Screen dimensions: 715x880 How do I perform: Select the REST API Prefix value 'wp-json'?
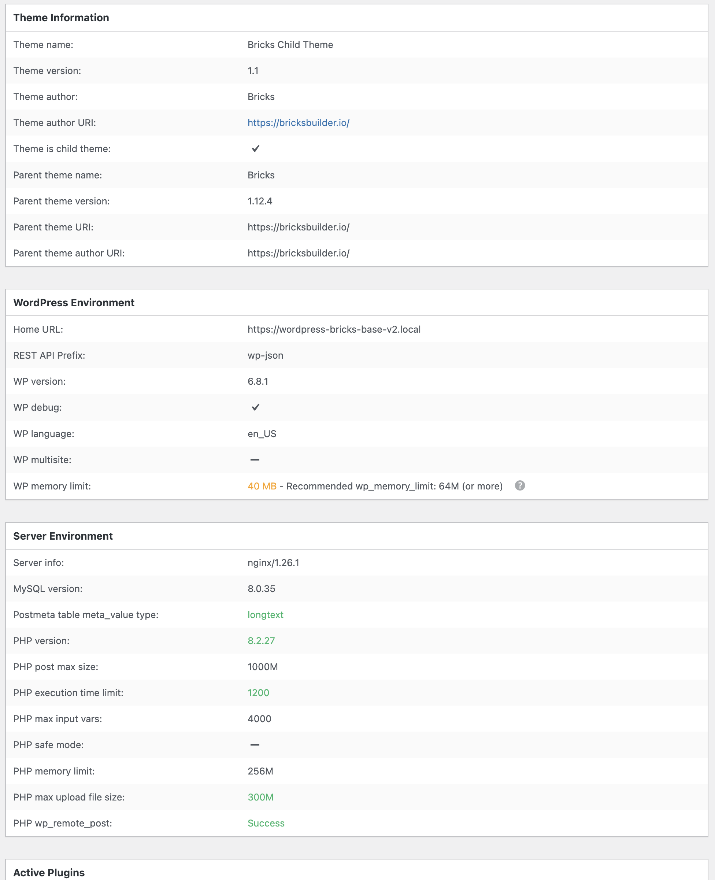pyautogui.click(x=265, y=355)
